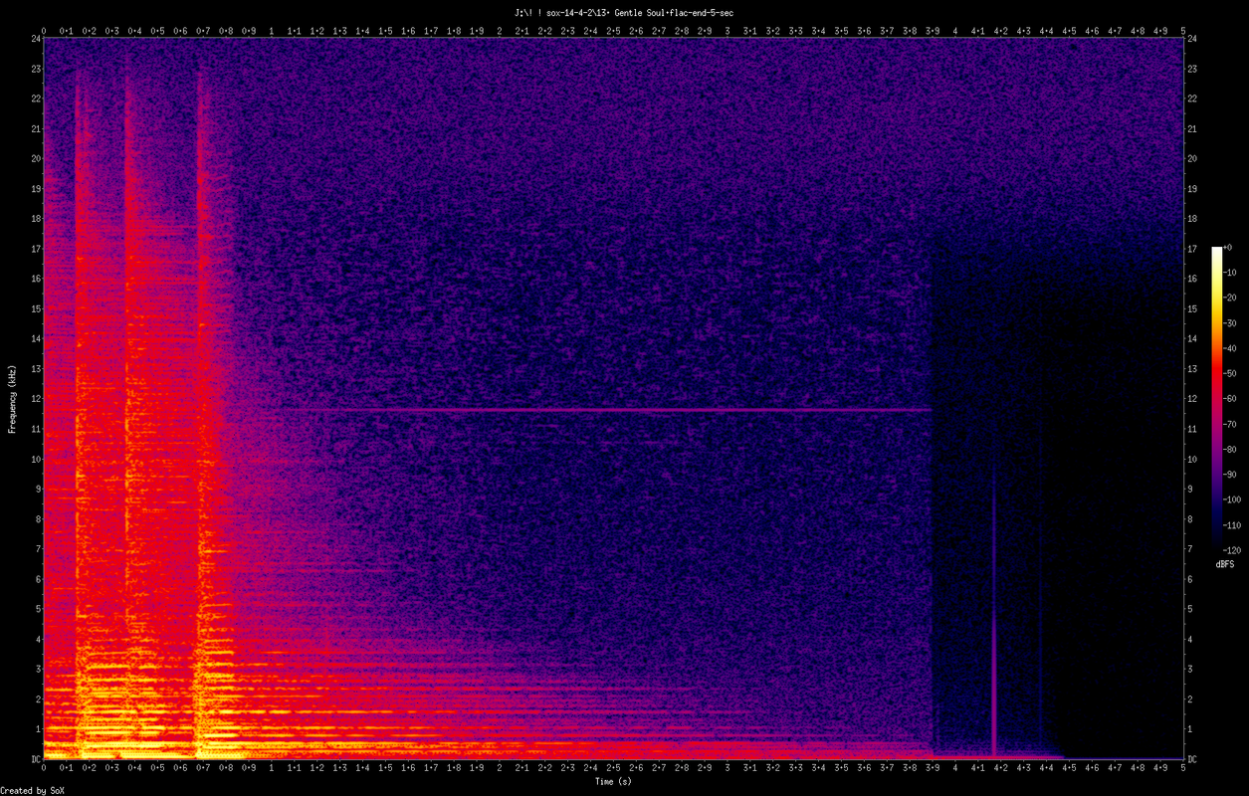This screenshot has height=796, width=1249.
Task: Click the 'DC' label on the right frequency axis
Action: tap(1193, 760)
